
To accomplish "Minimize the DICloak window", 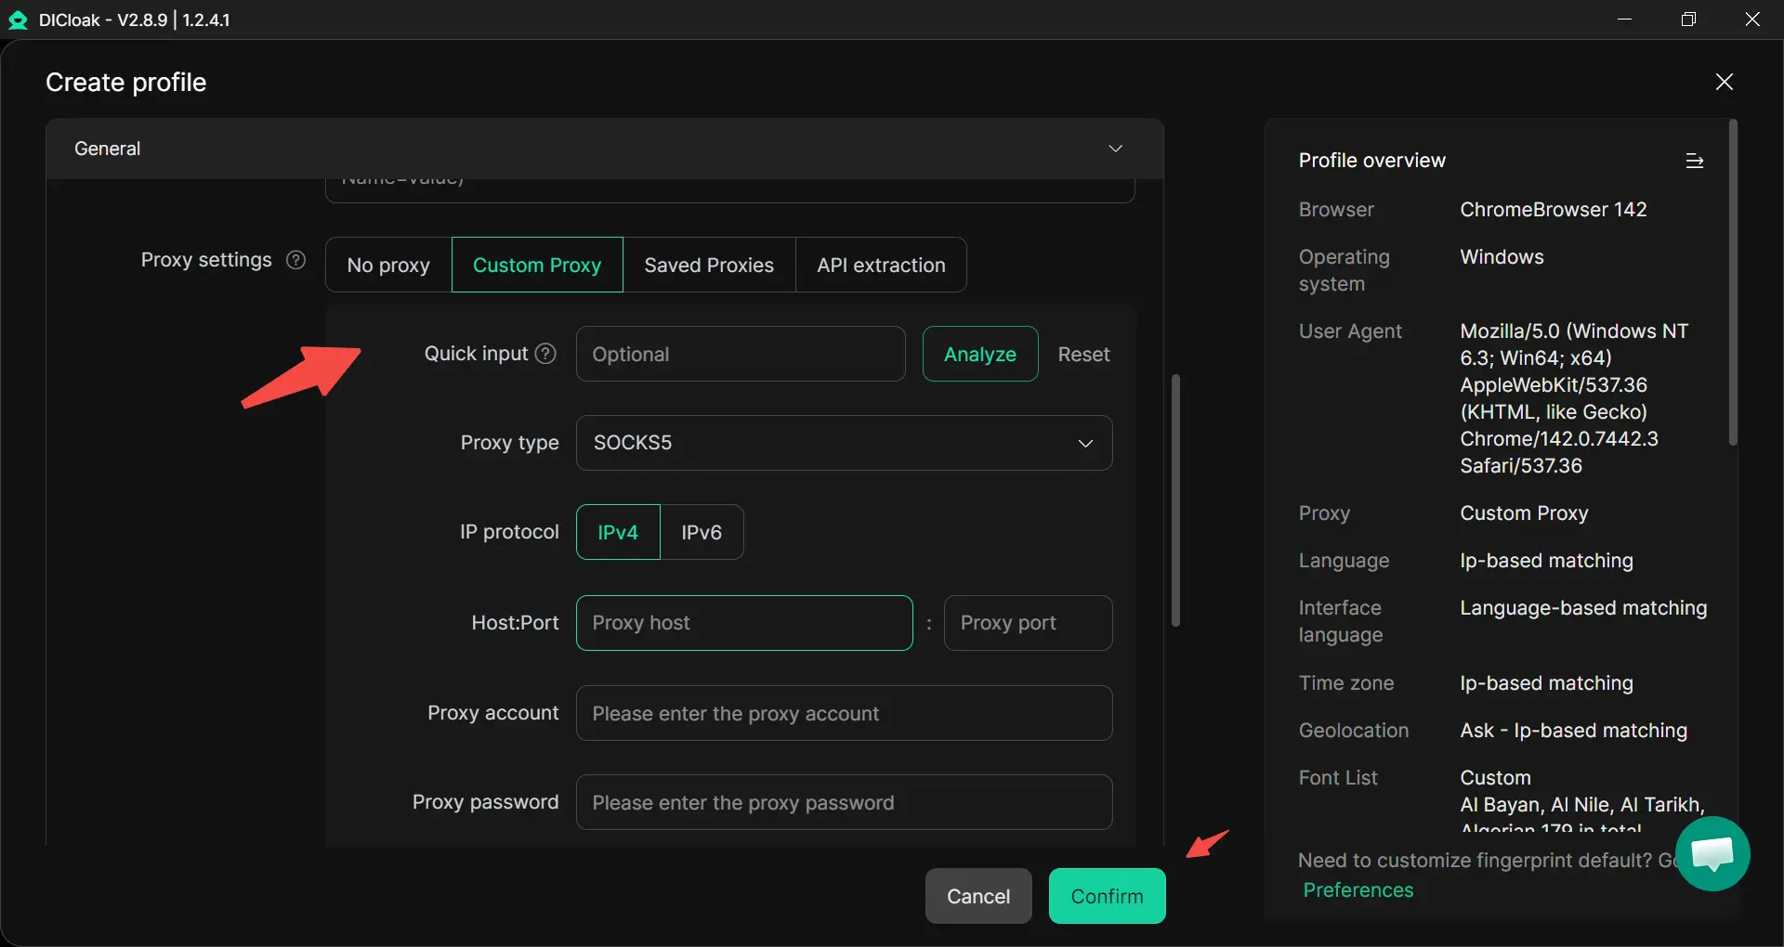I will coord(1624,19).
